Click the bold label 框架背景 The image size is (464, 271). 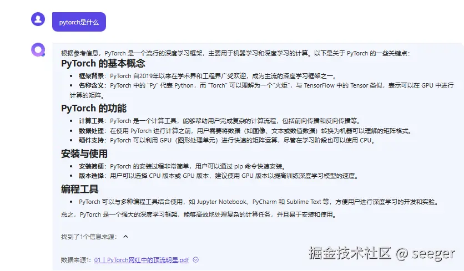[92, 76]
